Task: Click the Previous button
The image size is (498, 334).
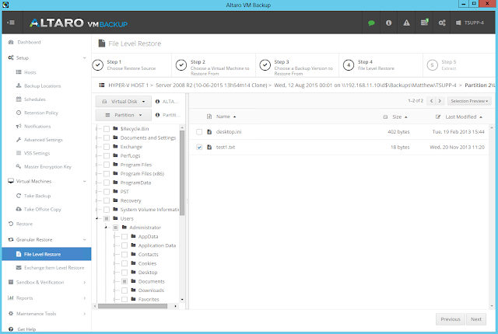Action: (451, 319)
